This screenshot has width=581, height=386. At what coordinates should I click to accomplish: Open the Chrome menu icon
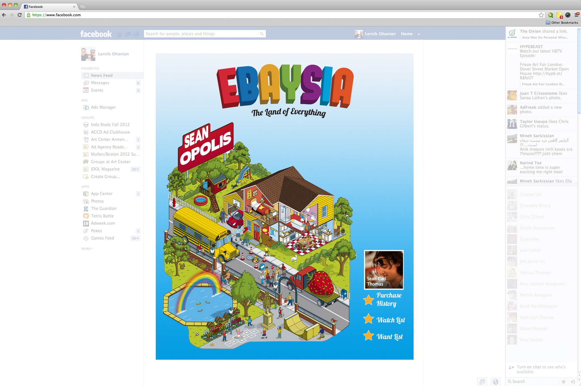point(577,15)
